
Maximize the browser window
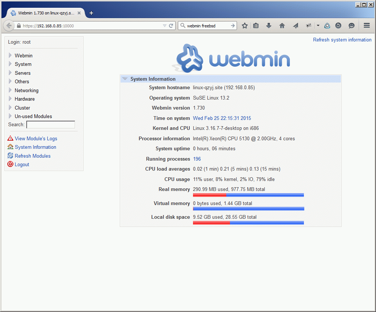(364, 4)
